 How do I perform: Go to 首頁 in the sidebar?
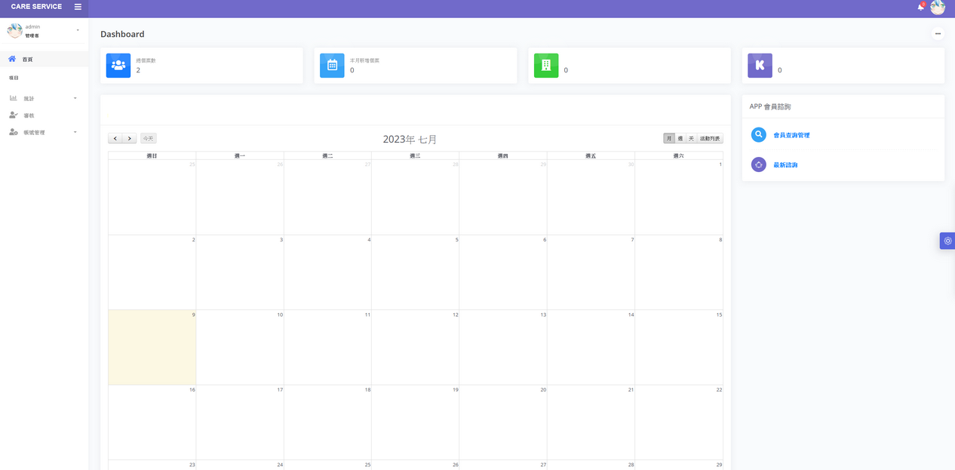pos(27,60)
